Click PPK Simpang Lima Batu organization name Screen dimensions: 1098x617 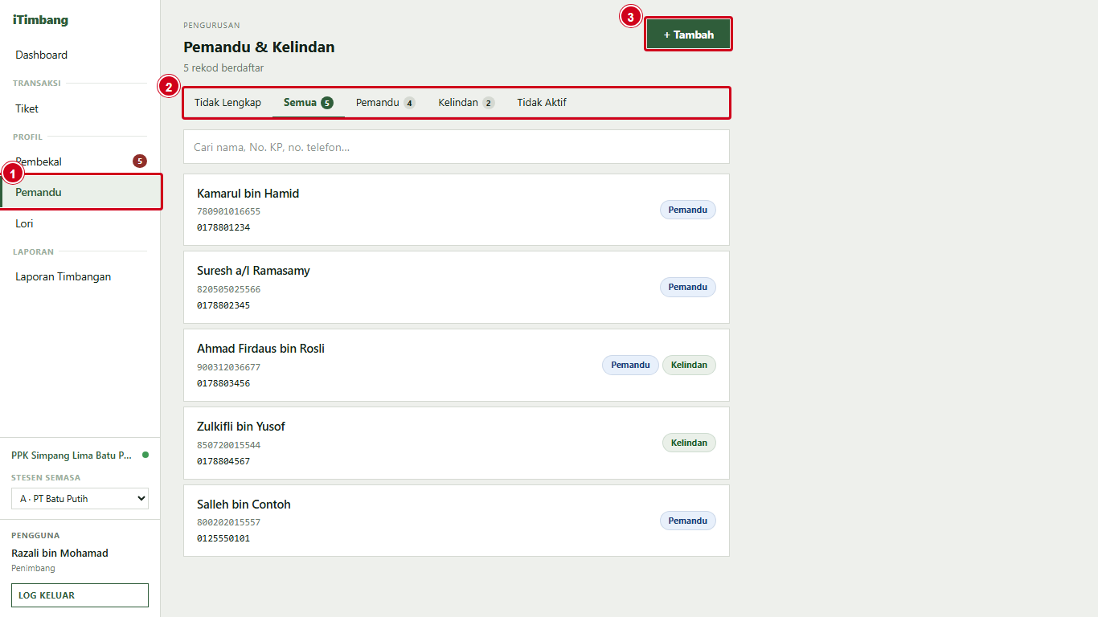pos(72,455)
